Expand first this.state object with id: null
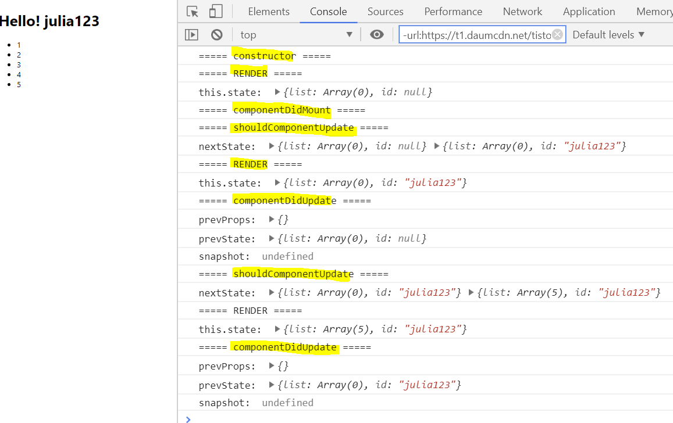This screenshot has width=673, height=423. 277,92
